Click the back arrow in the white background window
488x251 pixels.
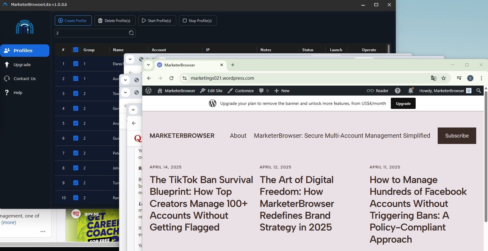click(x=134, y=123)
